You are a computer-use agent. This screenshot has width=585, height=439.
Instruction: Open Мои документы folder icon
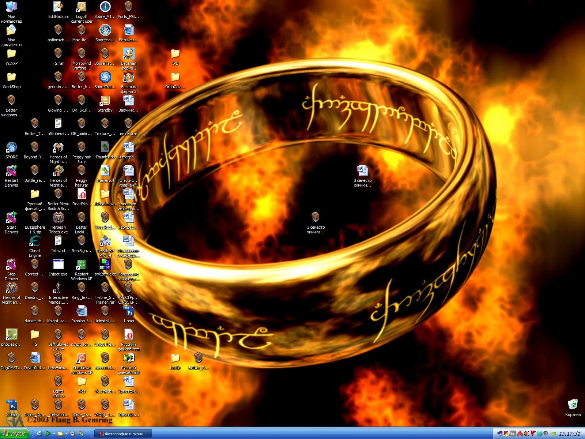pos(11,35)
